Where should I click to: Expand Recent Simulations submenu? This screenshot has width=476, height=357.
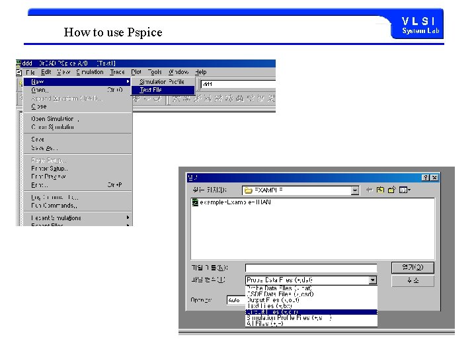click(77, 218)
